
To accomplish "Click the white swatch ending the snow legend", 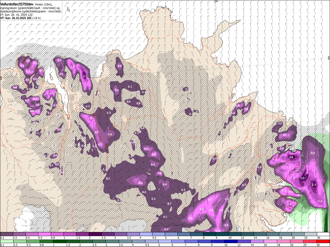I will [324, 234].
